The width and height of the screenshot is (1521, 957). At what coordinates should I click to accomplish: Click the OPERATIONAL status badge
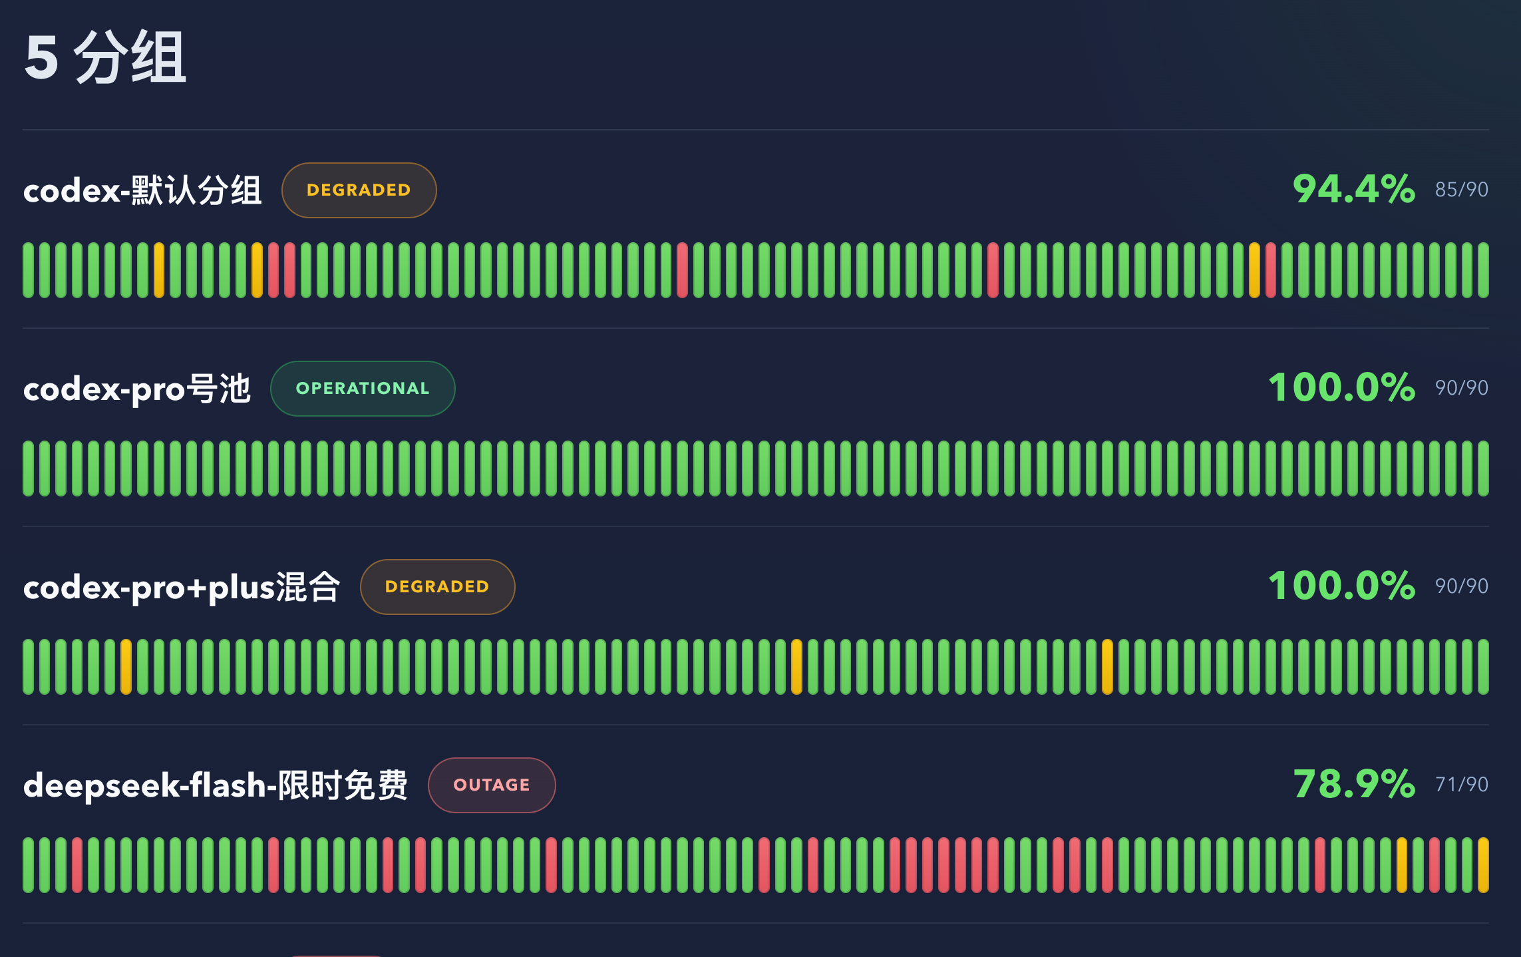coord(363,389)
